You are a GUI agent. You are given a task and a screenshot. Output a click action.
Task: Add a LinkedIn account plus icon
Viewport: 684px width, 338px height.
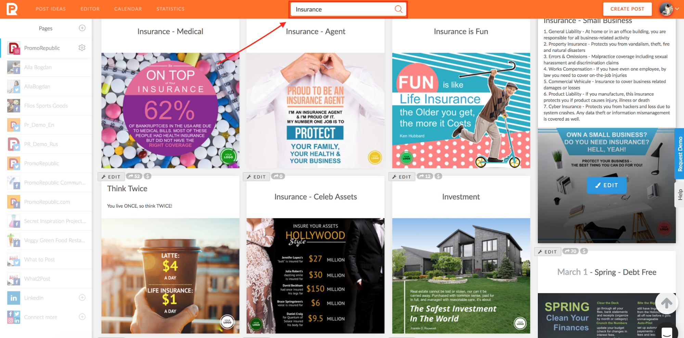(82, 298)
